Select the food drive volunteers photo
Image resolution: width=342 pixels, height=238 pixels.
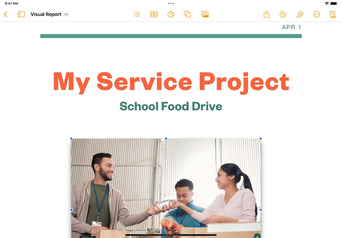pyautogui.click(x=166, y=188)
